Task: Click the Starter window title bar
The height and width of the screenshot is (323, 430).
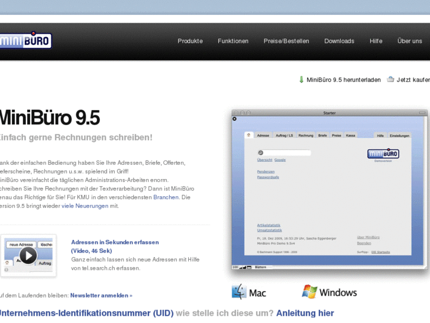Action: 329,113
